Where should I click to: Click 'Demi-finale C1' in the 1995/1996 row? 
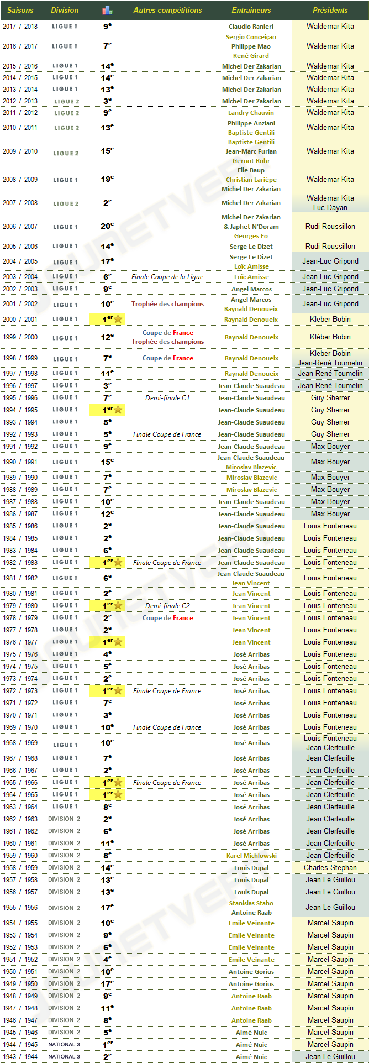tap(167, 398)
